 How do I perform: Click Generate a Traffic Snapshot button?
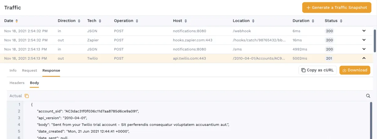tap(336, 8)
